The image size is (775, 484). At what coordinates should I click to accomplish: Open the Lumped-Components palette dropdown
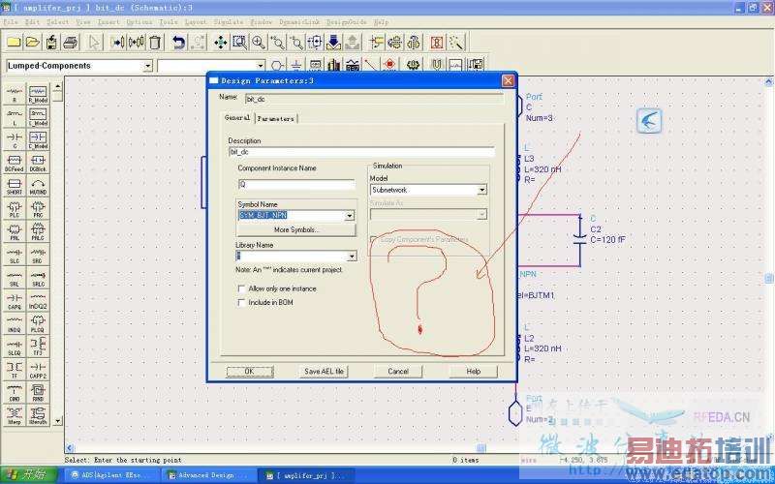[x=147, y=66]
